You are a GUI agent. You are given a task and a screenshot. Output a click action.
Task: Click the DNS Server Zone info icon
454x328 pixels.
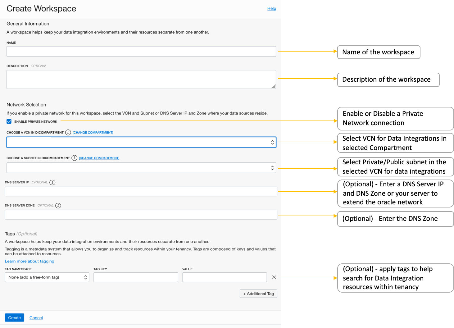(58, 205)
